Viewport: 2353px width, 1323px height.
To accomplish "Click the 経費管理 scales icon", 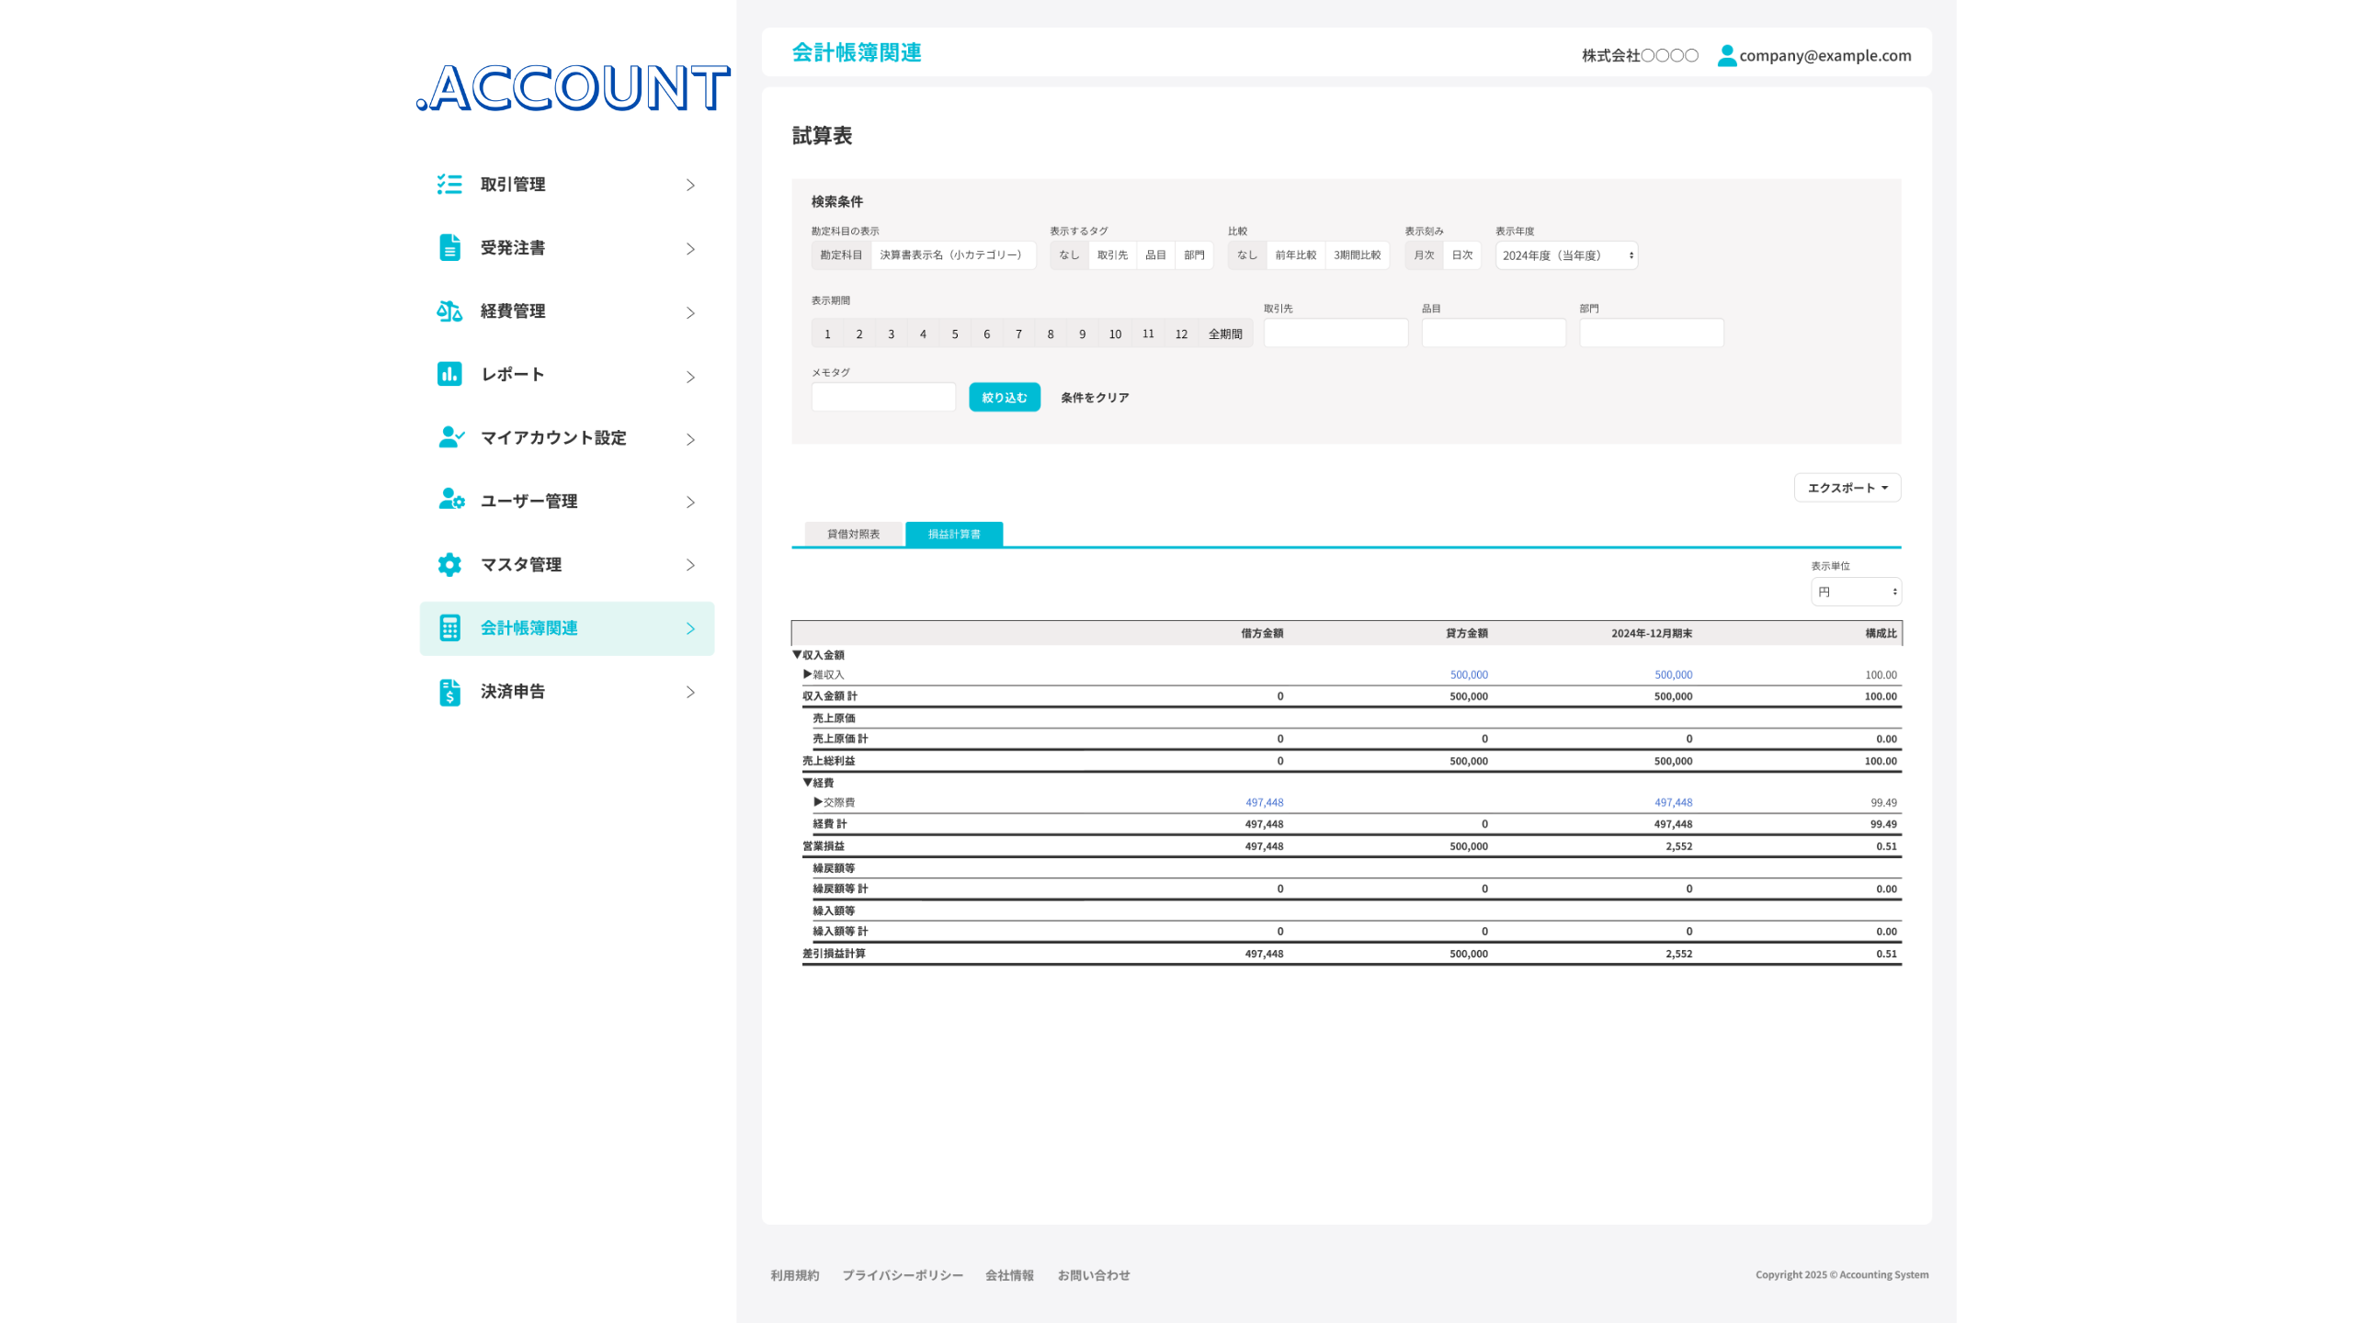I will click(449, 311).
